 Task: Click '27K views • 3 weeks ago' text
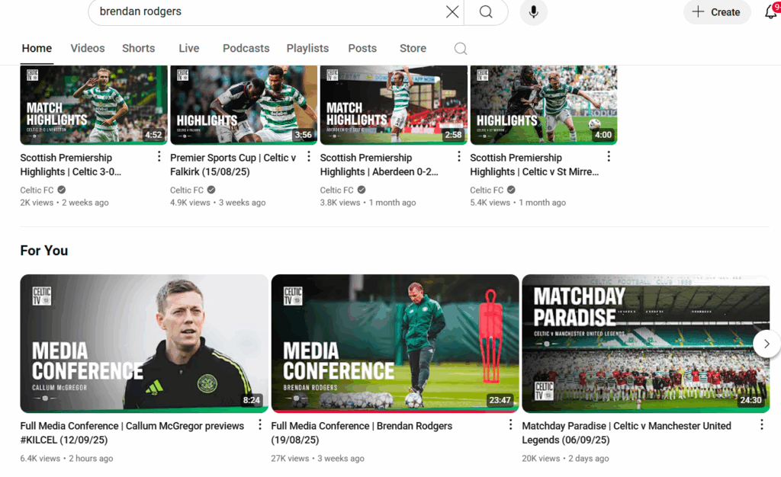pos(318,458)
